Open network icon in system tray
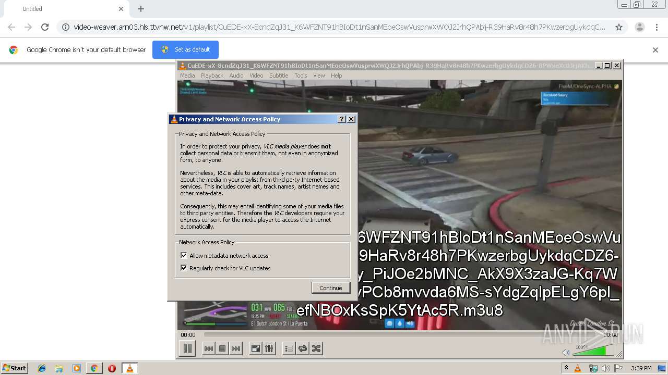 point(593,368)
